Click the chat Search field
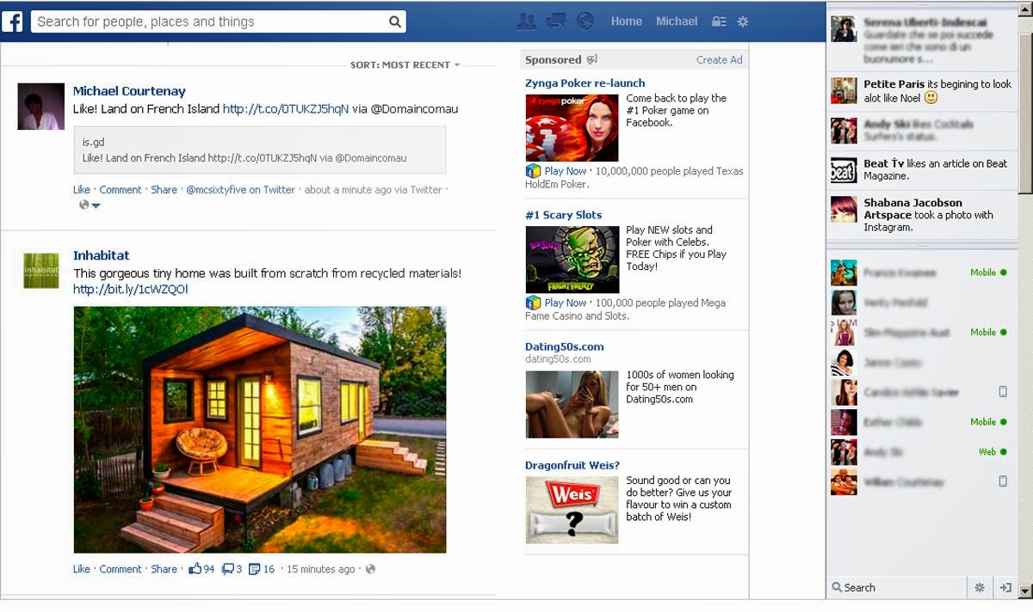 [x=895, y=588]
